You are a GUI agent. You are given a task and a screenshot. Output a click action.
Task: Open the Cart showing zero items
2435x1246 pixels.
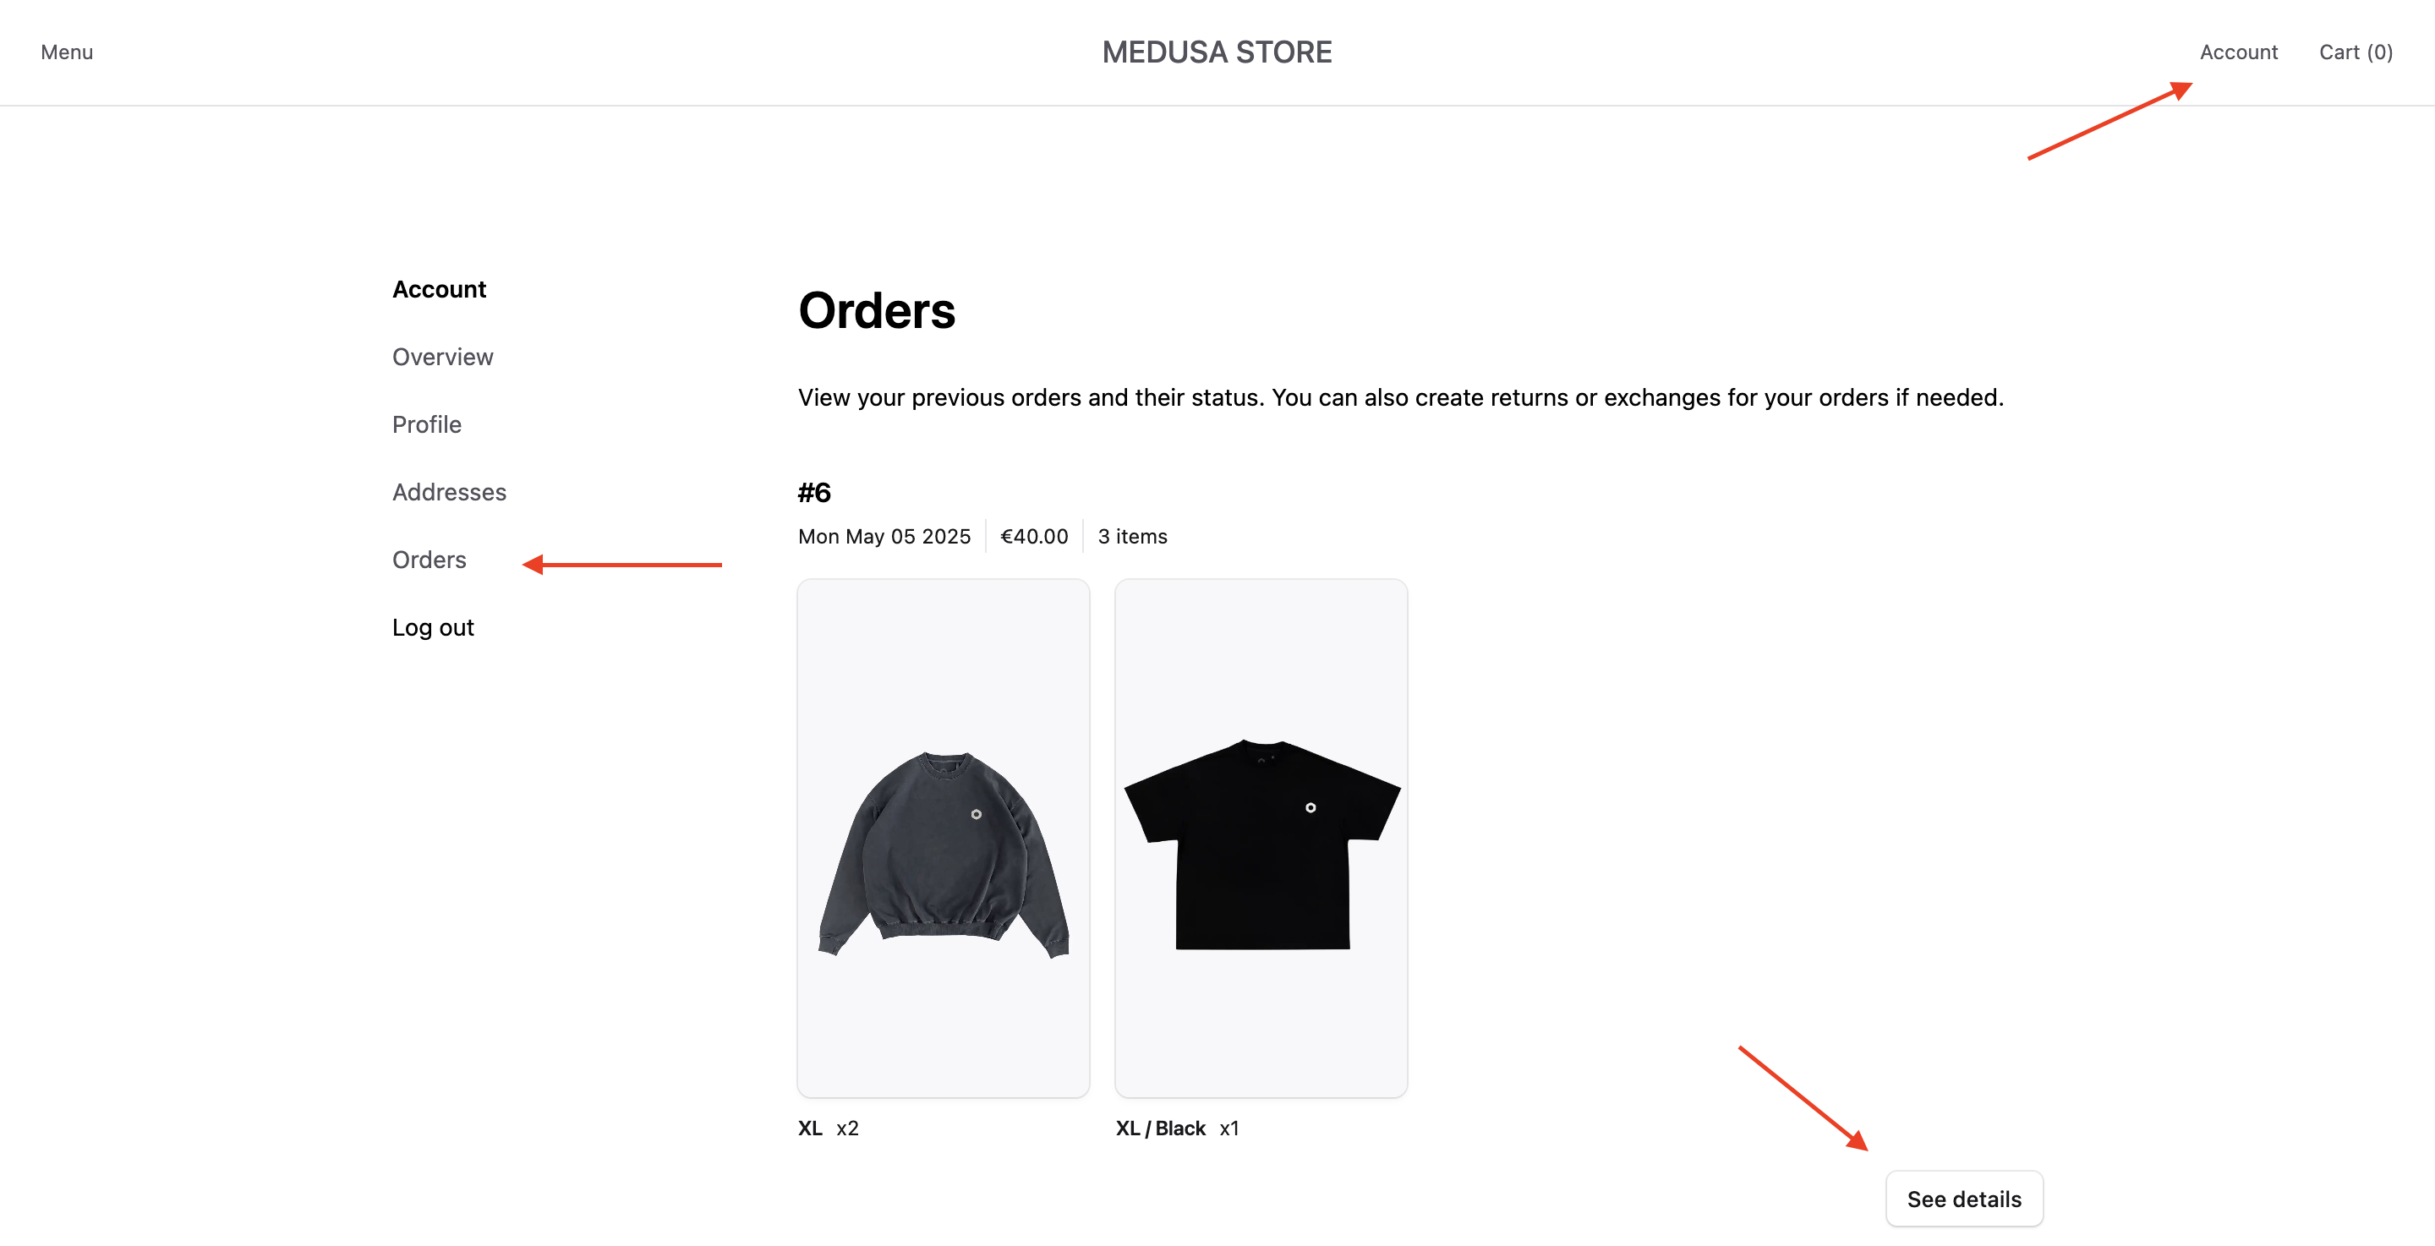pos(2355,52)
